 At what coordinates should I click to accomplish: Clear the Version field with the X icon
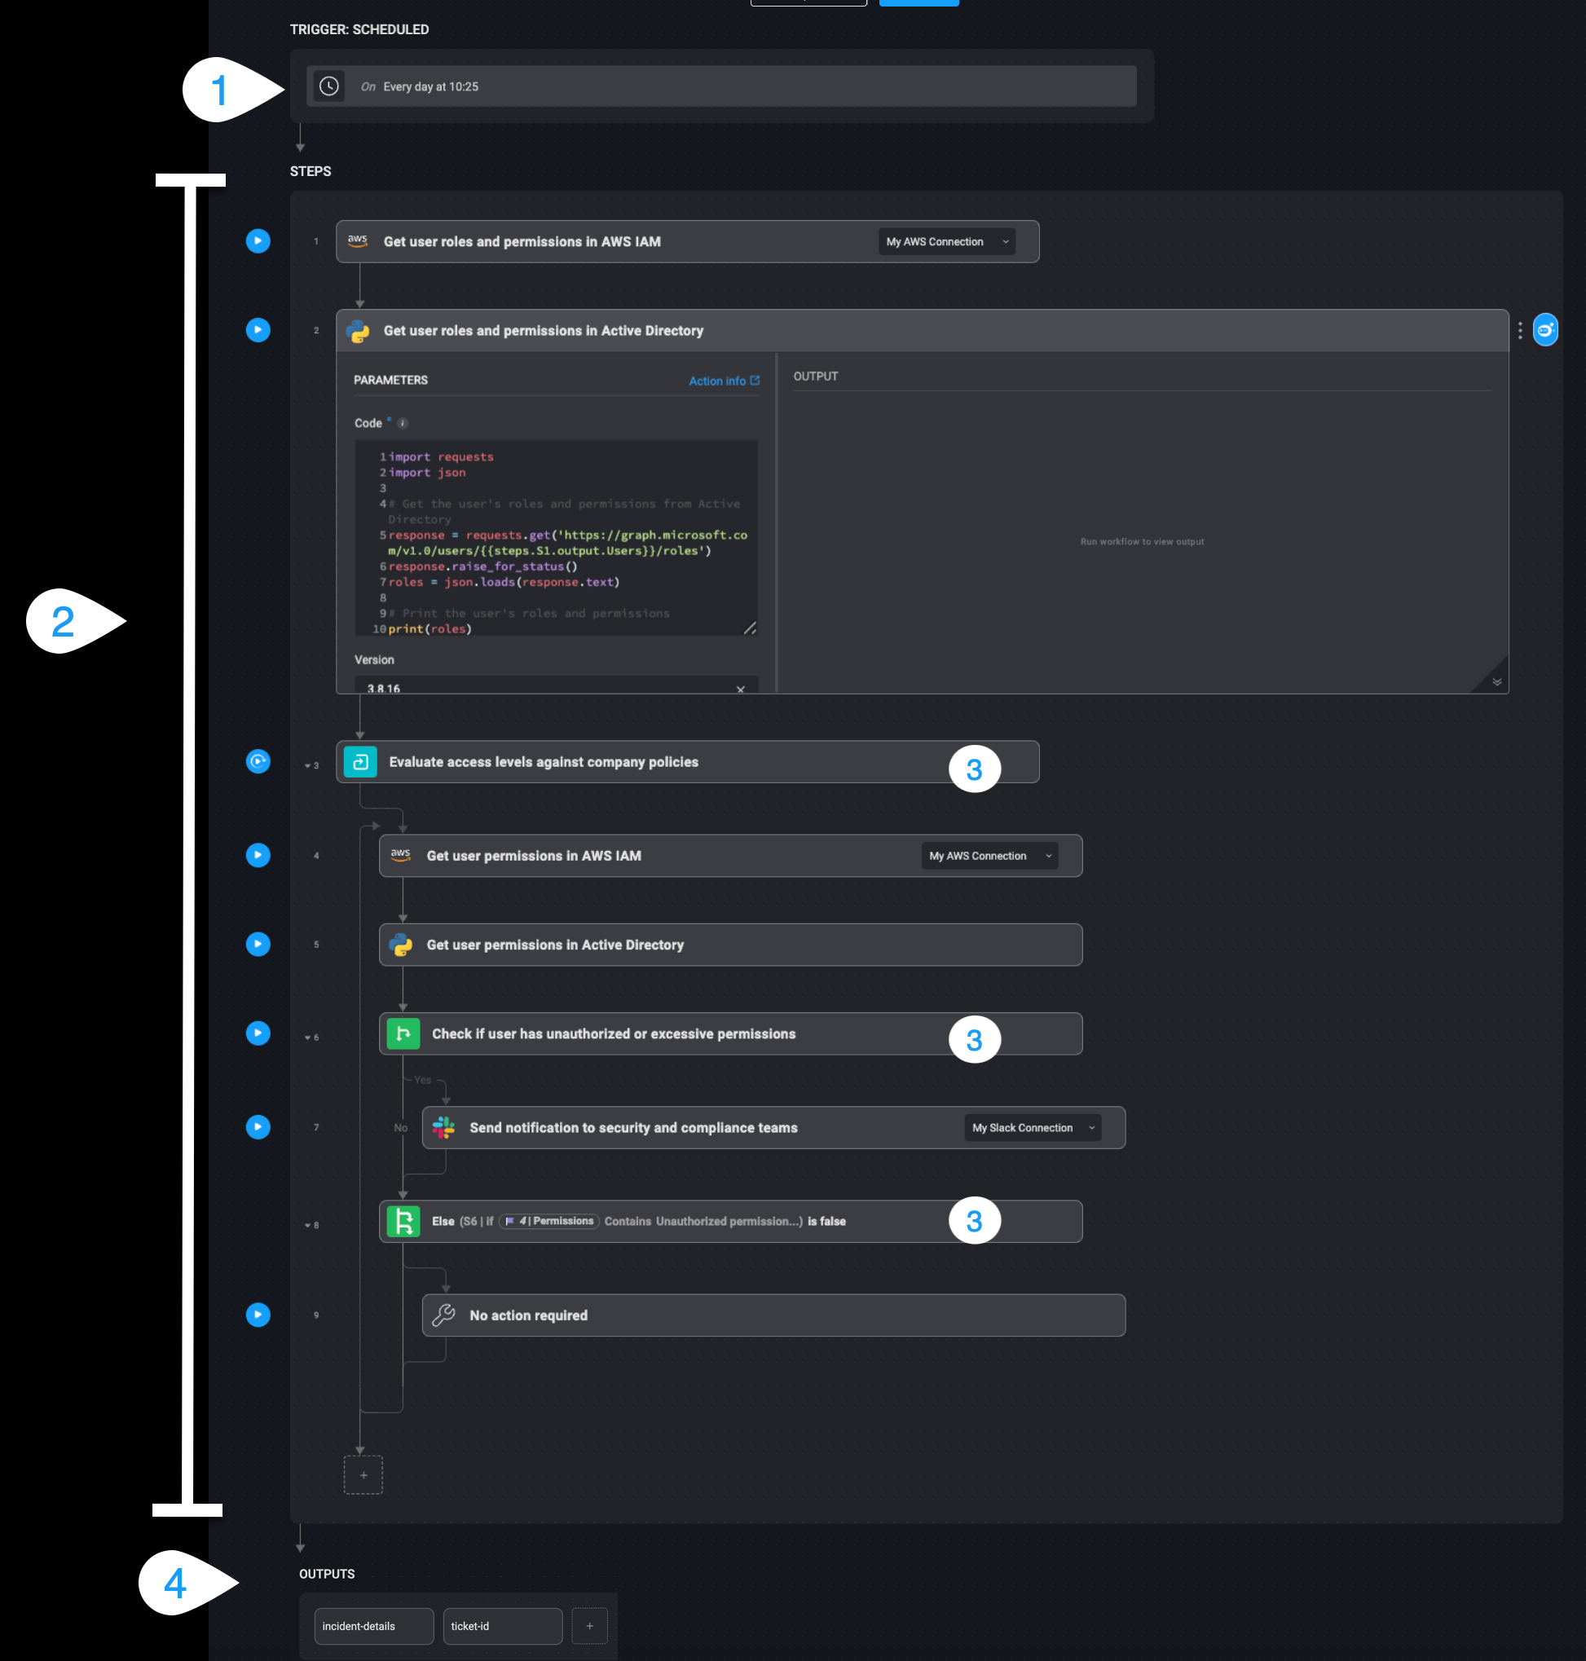tap(741, 688)
